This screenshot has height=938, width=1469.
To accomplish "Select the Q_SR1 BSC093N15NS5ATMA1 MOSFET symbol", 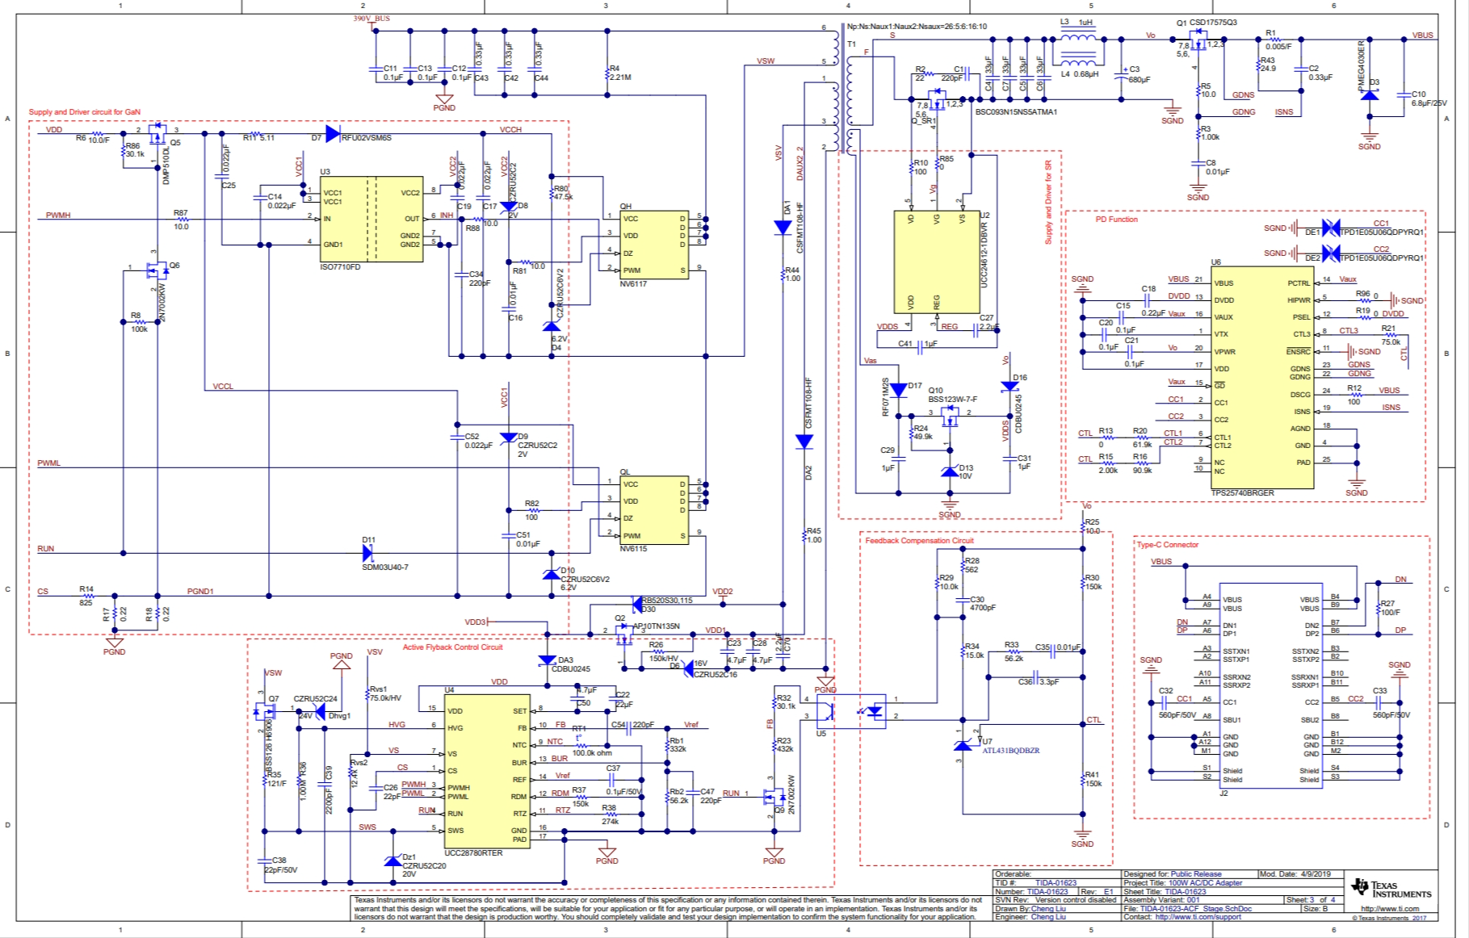I will pyautogui.click(x=937, y=100).
